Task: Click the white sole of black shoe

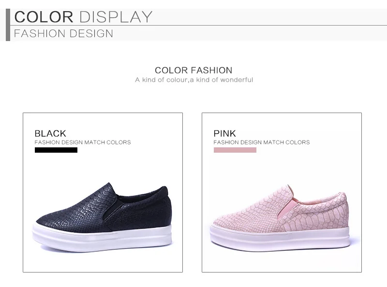Action: pyautogui.click(x=102, y=238)
